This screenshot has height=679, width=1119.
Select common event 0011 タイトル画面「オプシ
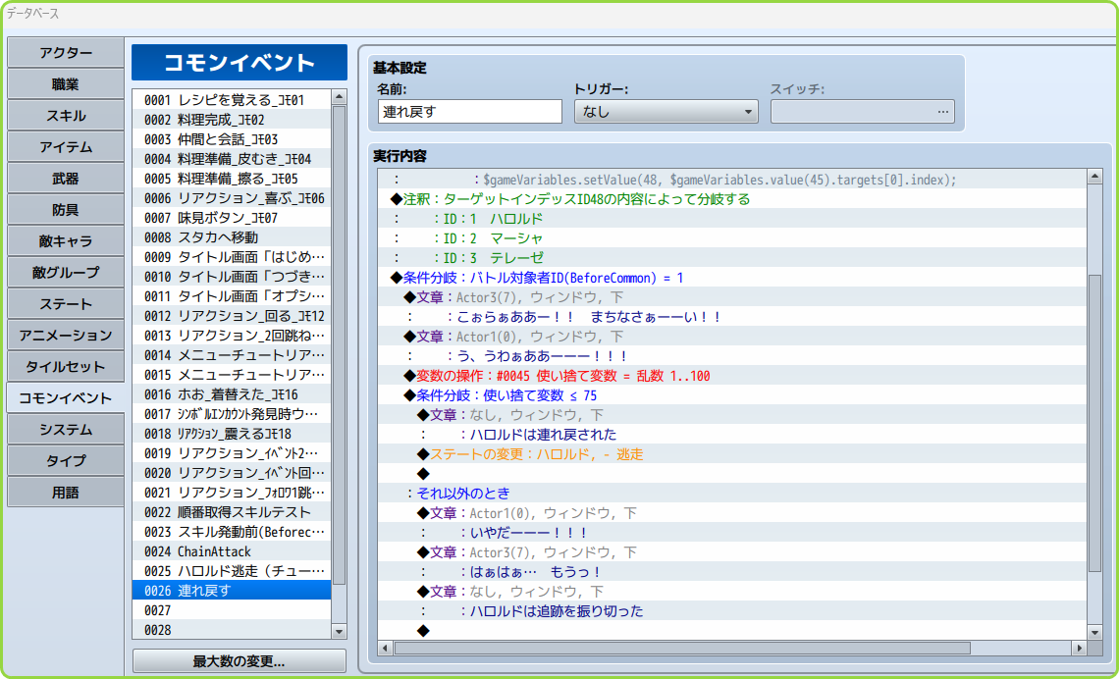click(x=232, y=296)
